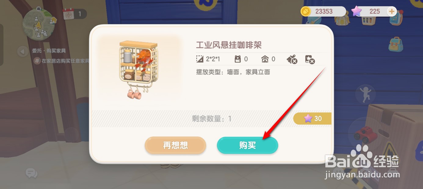The height and width of the screenshot is (189, 423).
Task: Click the 再想想 cancel button
Action: (175, 145)
